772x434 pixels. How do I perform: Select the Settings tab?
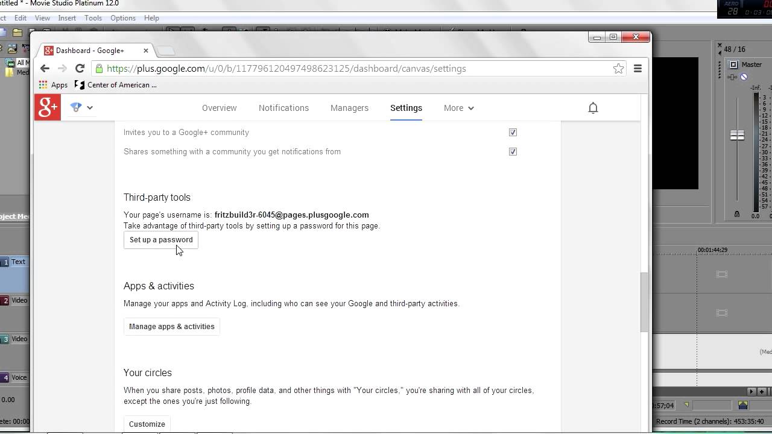pyautogui.click(x=406, y=108)
